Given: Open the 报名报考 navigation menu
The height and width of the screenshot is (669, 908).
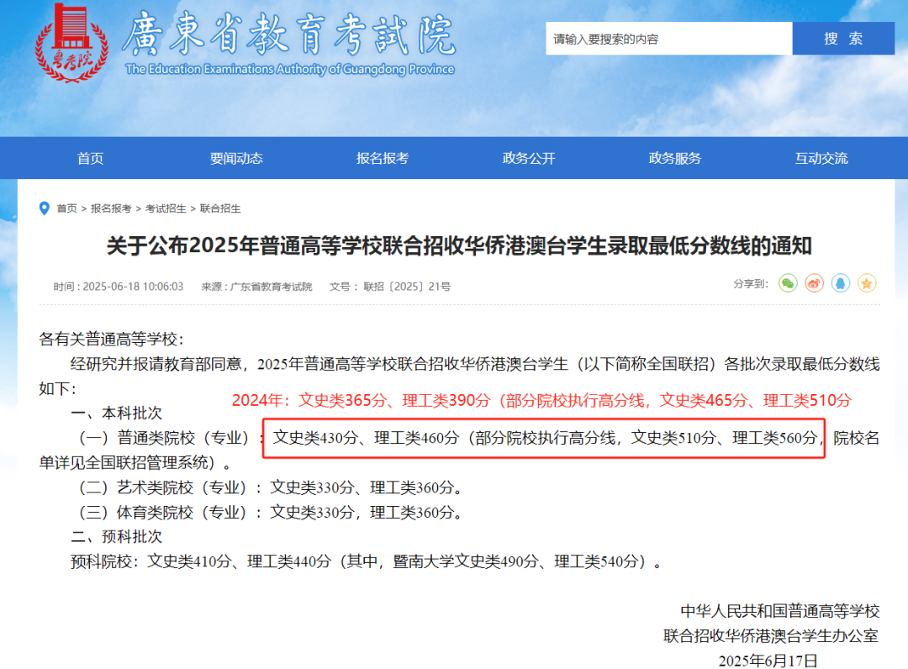Looking at the screenshot, I should pos(383,158).
